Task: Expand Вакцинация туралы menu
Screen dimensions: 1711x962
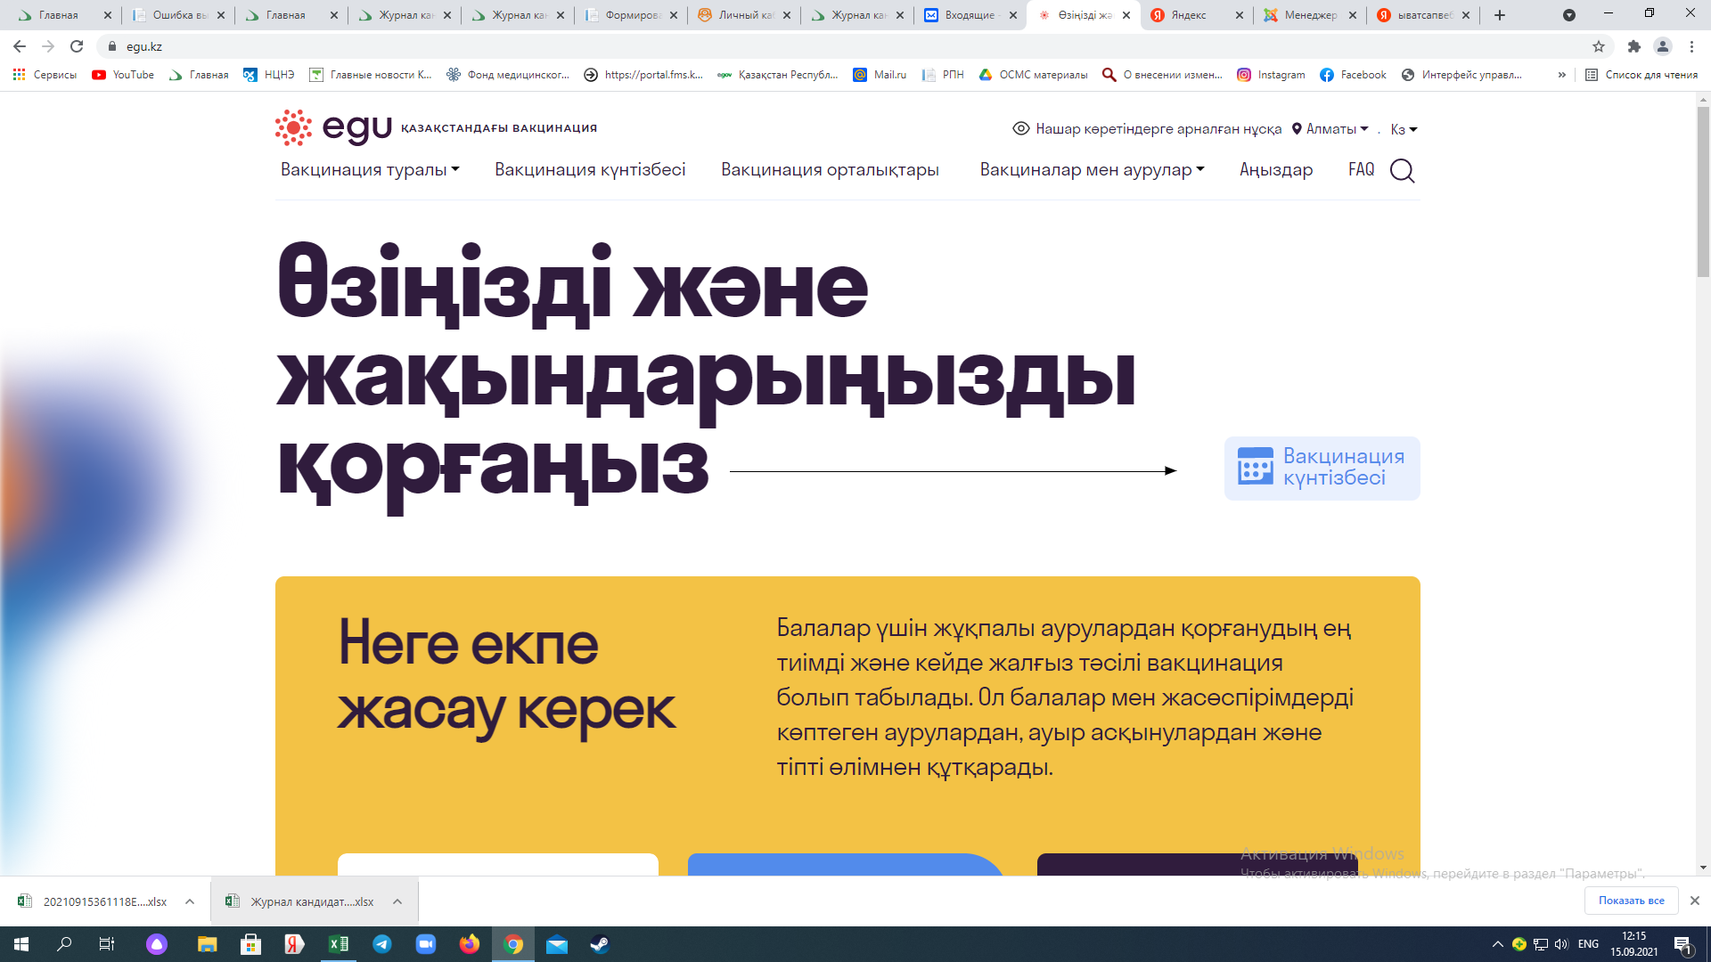Action: coord(370,169)
